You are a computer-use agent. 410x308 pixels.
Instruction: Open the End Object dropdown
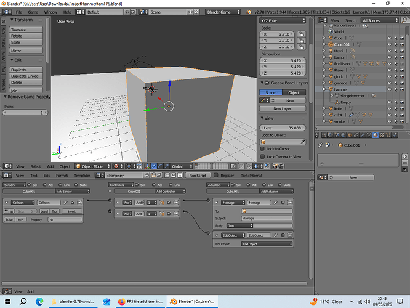pos(267,243)
